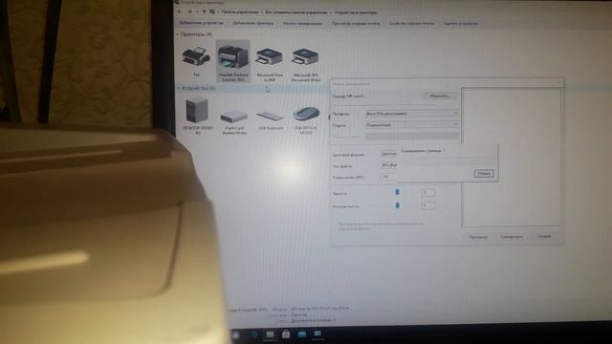This screenshot has height=344, width=612.
Task: Open Microsoft Store from the taskbar
Action: (286, 334)
